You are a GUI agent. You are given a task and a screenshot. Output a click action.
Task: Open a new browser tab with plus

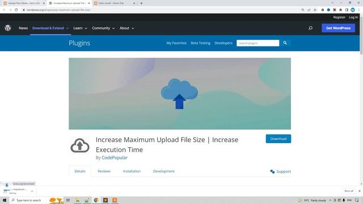141,3
